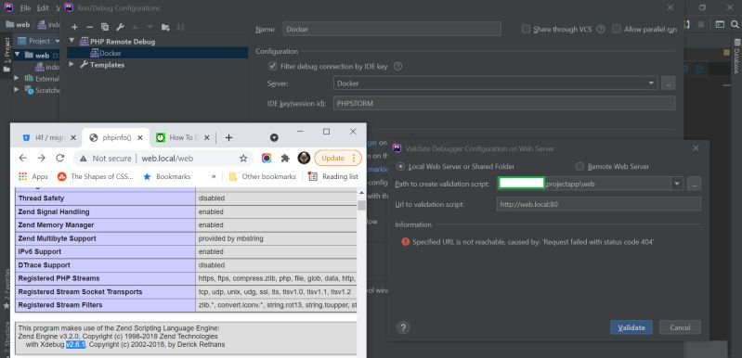Reload the phpinfo() page in Chrome
This screenshot has height=358, width=742.
[60, 159]
